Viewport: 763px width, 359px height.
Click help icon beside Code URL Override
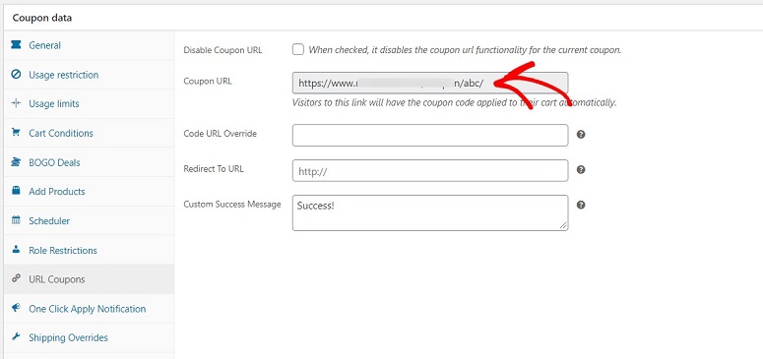point(581,135)
